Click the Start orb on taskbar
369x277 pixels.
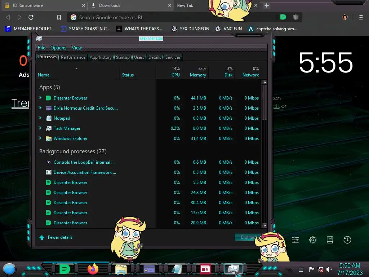9,269
